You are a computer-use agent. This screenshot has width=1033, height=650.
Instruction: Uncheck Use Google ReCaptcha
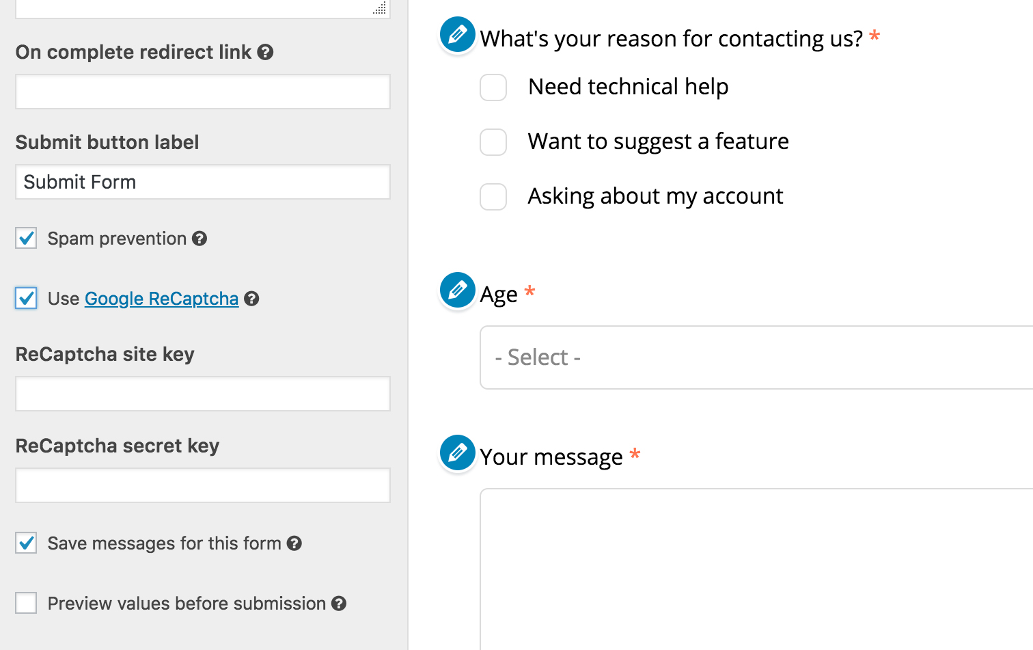pos(26,299)
